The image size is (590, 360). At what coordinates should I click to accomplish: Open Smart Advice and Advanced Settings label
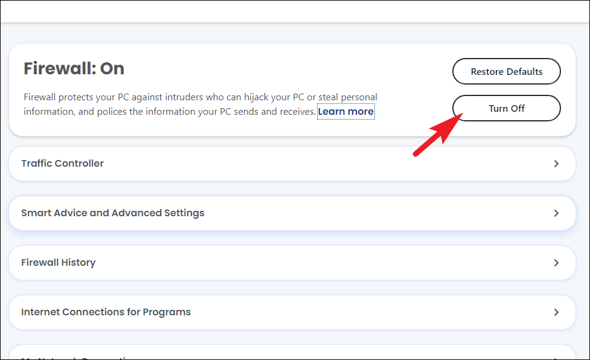click(112, 213)
